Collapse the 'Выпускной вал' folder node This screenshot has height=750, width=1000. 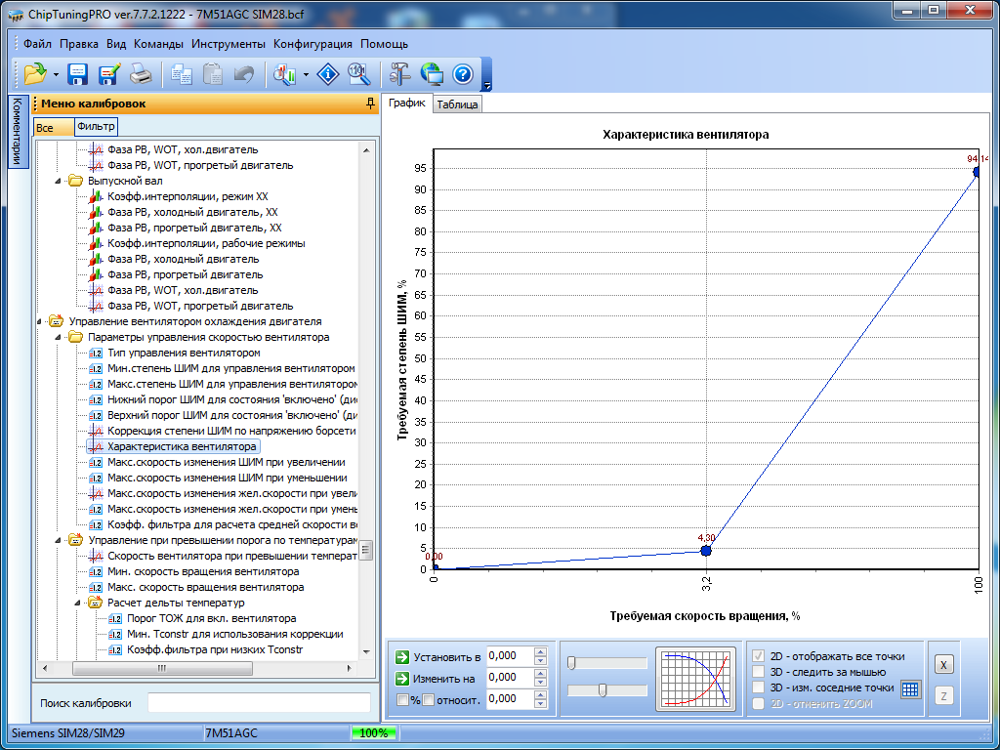tap(60, 181)
